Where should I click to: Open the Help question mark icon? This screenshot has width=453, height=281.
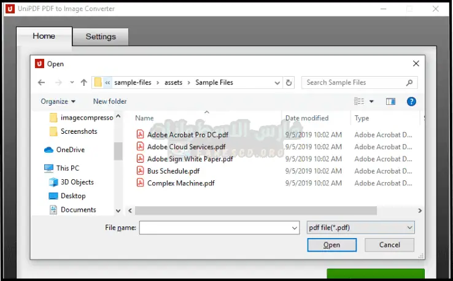click(x=411, y=101)
